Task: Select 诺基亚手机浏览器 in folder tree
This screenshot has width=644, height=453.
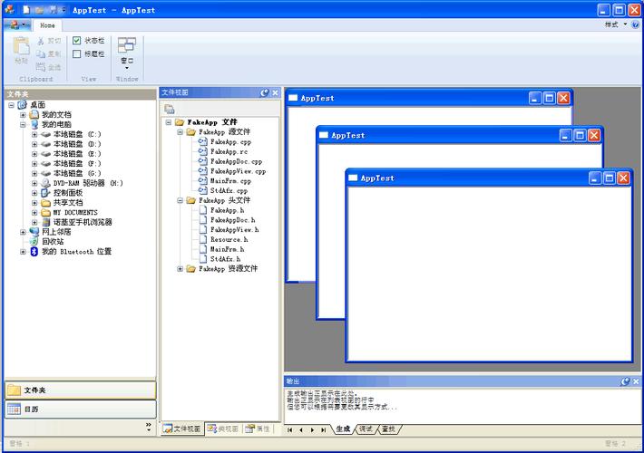Action: point(83,222)
